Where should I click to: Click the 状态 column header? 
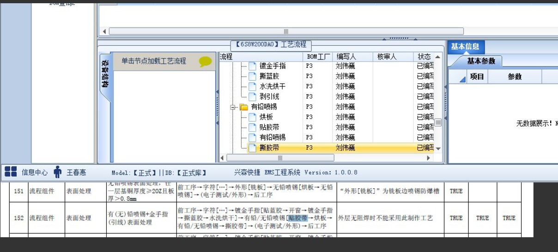[424, 57]
